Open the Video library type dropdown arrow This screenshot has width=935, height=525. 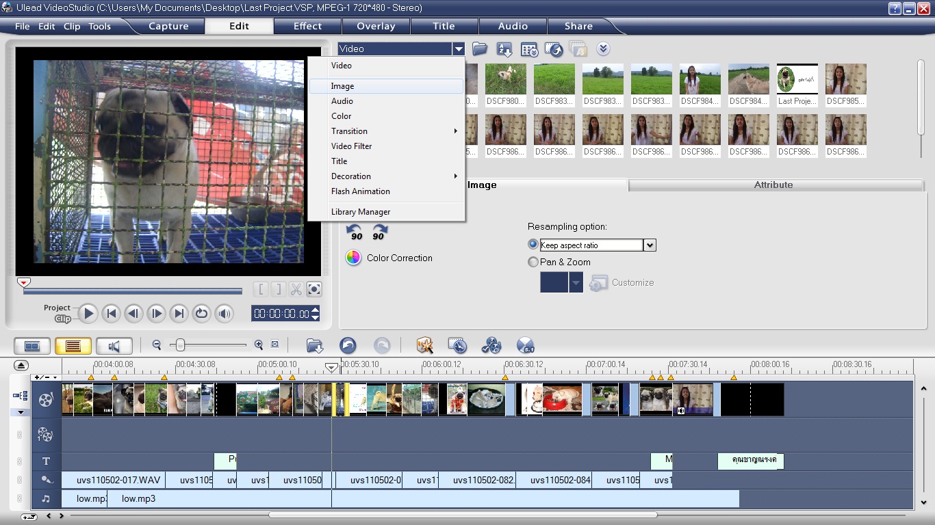coord(458,49)
